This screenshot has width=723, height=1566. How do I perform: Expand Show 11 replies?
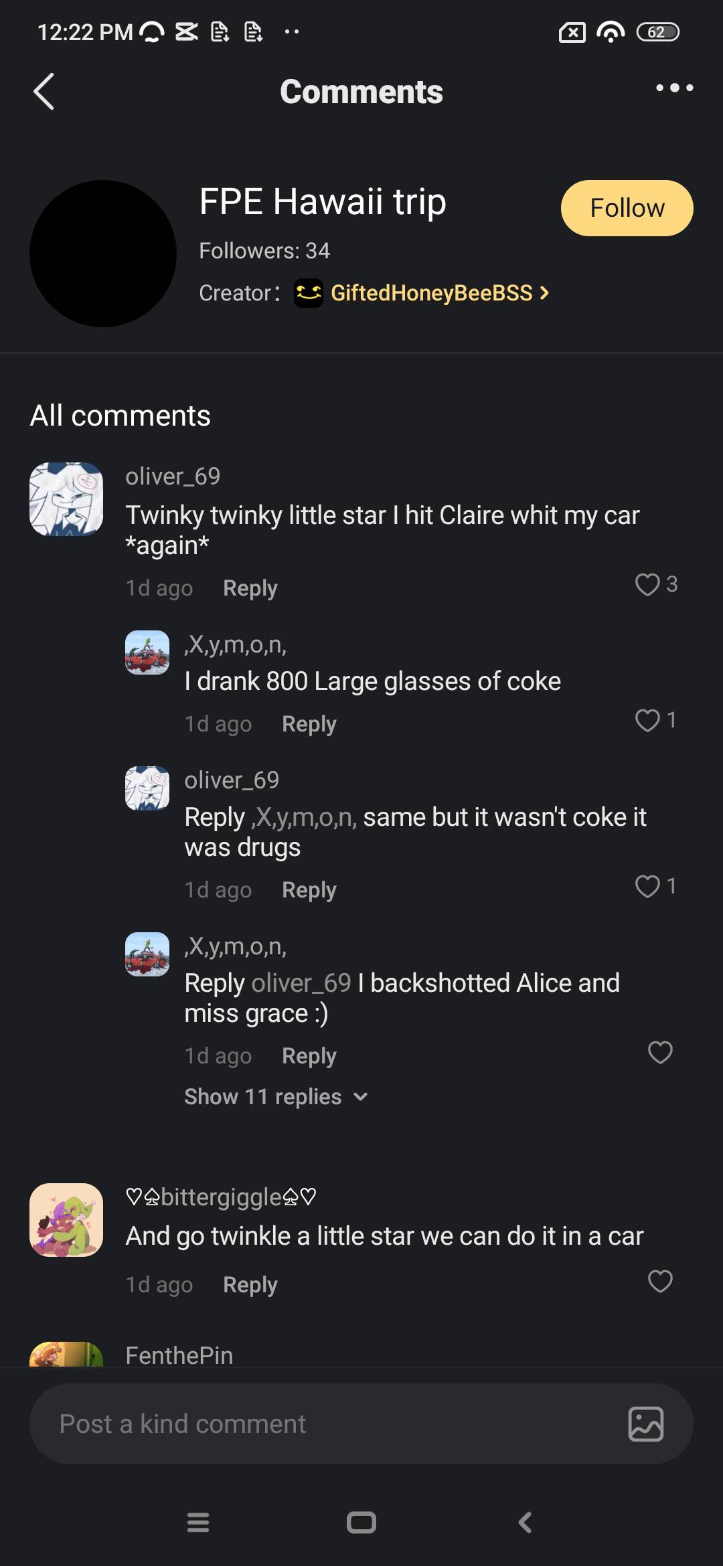(x=276, y=1097)
